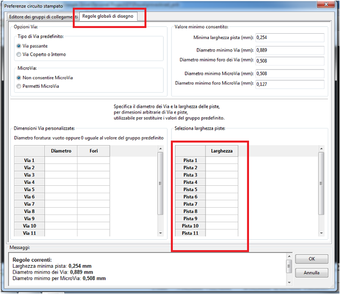Viewport: 340px width, 294px height.
Task: Click Minima larghezza pista input field
Action: tap(290, 37)
